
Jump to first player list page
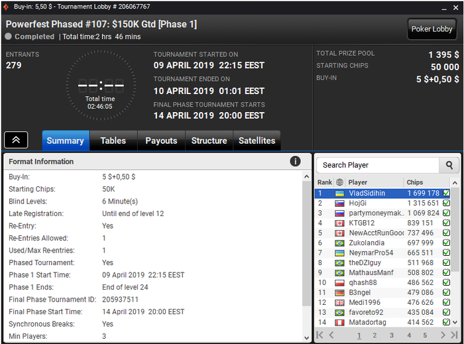click(x=319, y=335)
